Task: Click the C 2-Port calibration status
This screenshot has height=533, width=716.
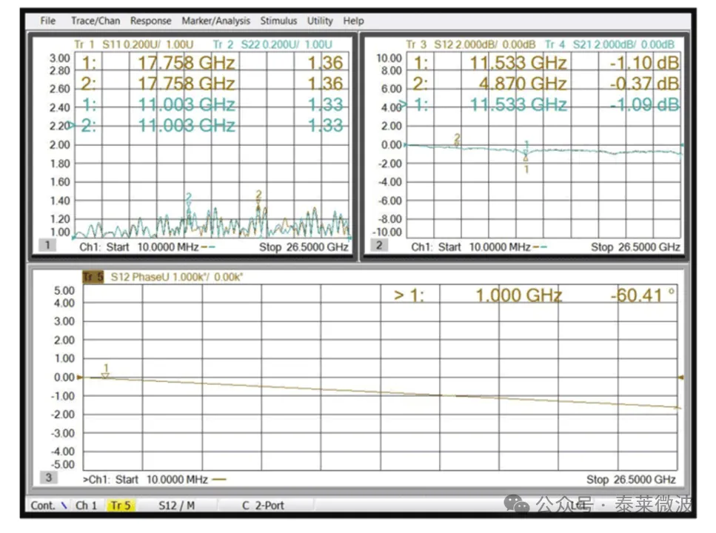Action: [263, 505]
